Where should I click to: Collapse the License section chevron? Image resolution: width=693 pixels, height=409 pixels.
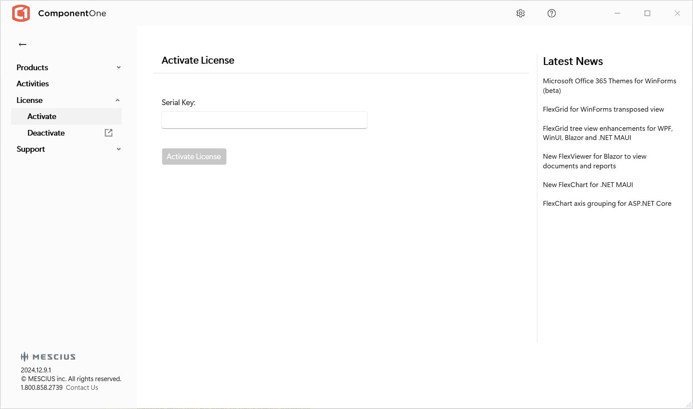(x=118, y=100)
